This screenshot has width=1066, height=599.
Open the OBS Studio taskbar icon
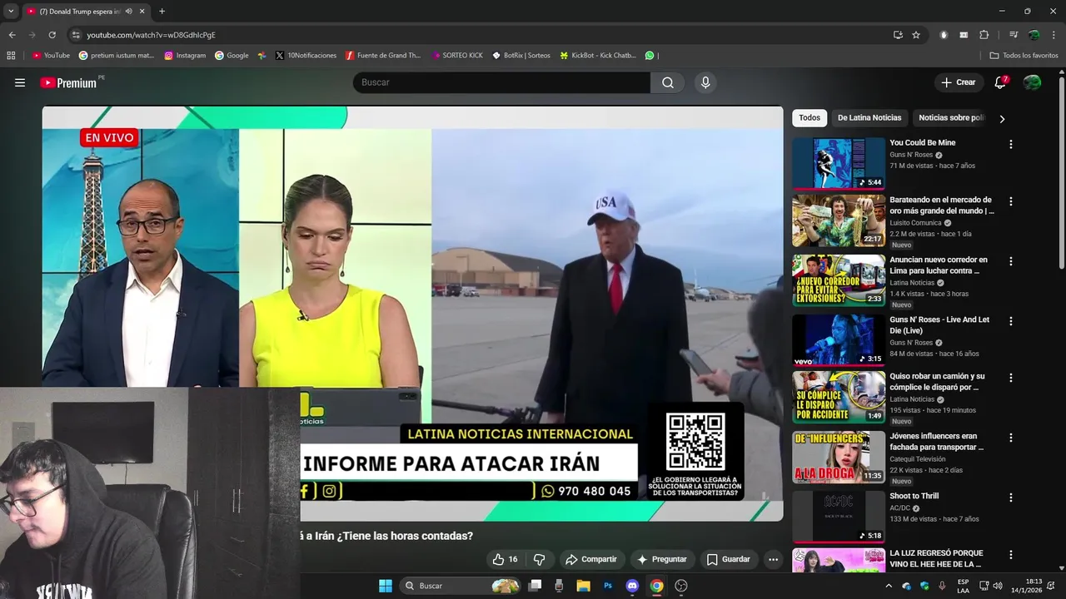point(681,586)
